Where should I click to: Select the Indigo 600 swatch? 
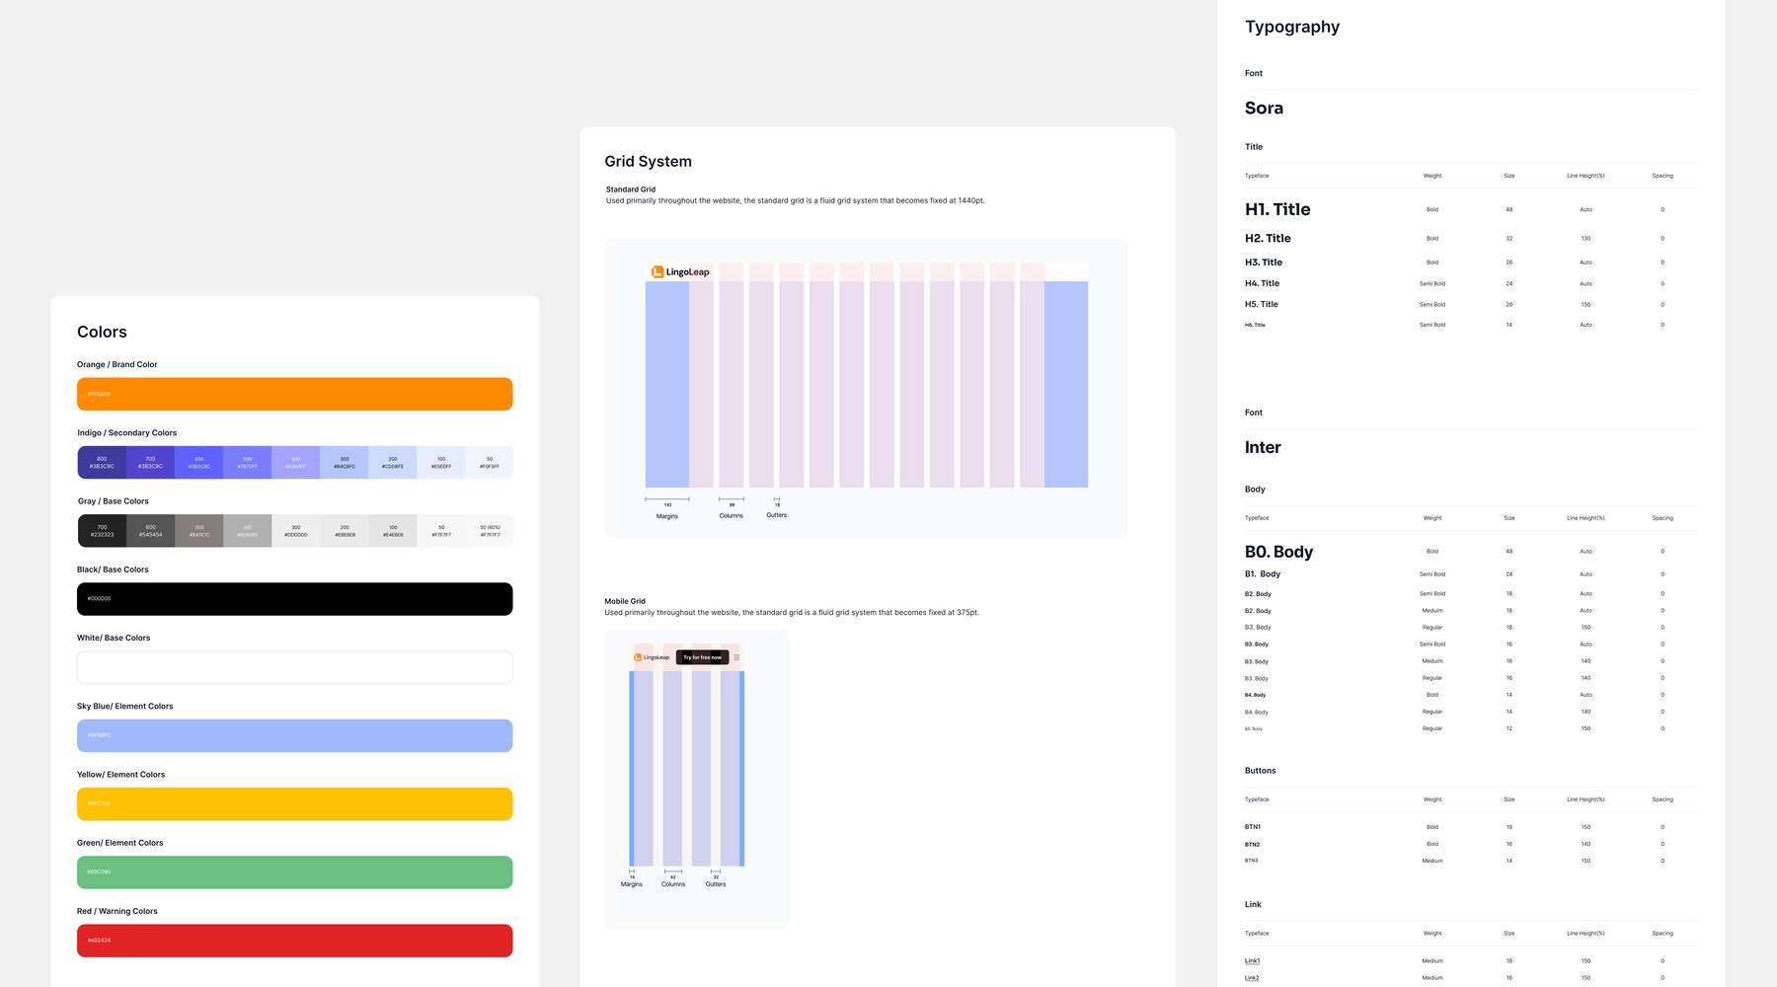pos(198,462)
